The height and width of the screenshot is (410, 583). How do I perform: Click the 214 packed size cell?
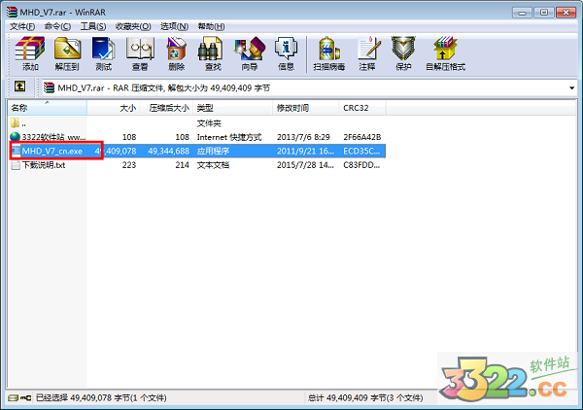(183, 165)
